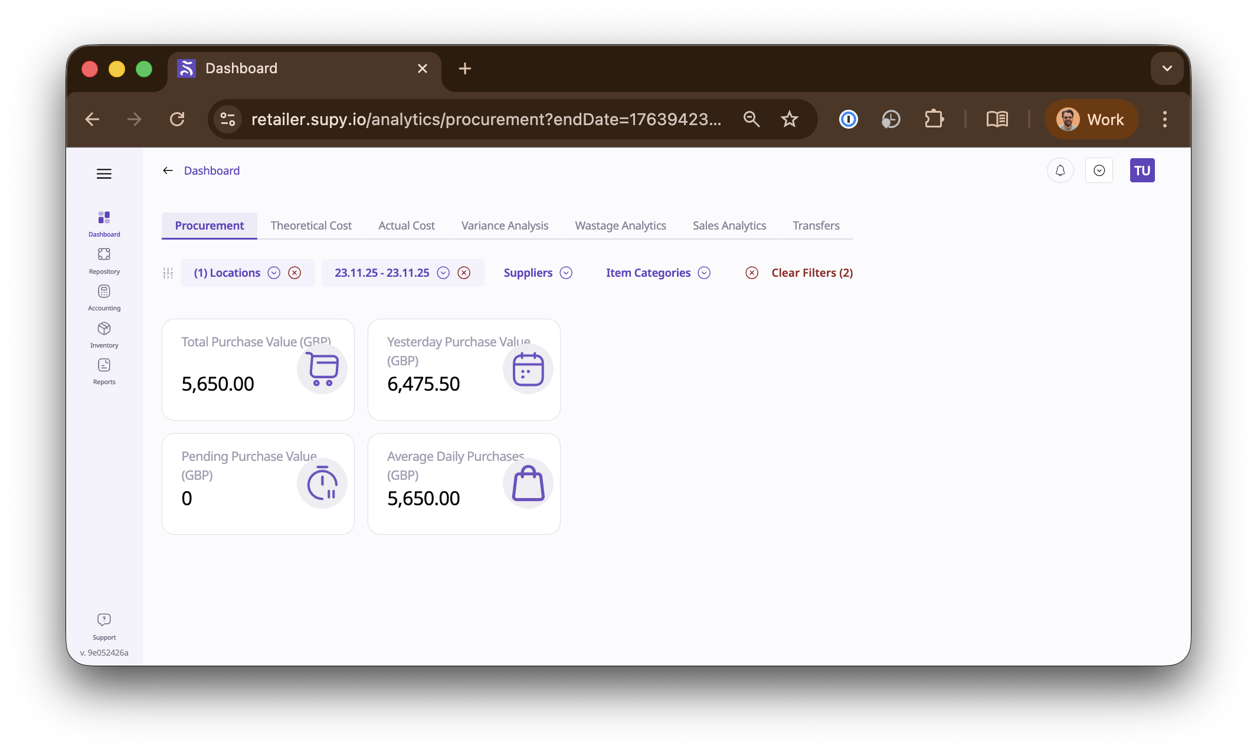Click the timer icon on Pending Purchase card
Image resolution: width=1257 pixels, height=753 pixels.
coord(322,483)
